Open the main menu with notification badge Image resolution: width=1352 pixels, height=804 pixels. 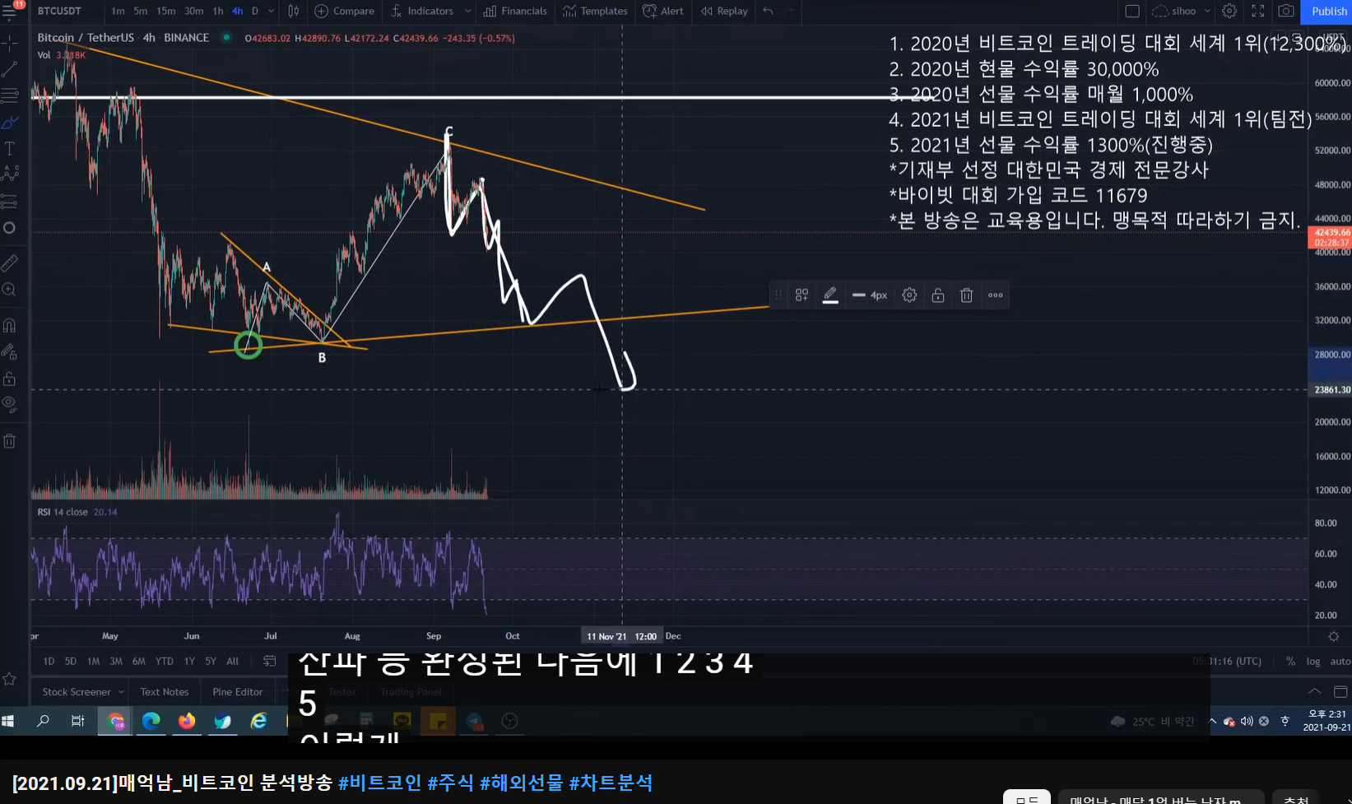point(10,11)
